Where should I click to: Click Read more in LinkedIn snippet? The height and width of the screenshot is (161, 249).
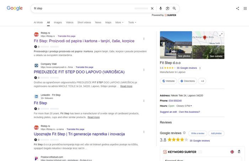click(94, 117)
